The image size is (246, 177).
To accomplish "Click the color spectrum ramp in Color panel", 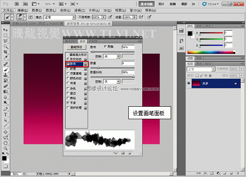I will pyautogui.click(x=211, y=52).
